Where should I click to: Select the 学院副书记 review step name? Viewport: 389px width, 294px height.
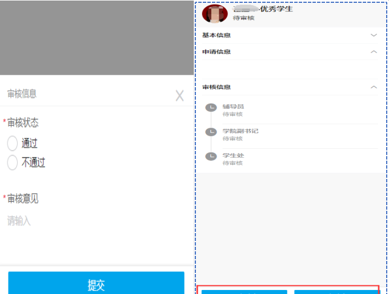click(240, 131)
